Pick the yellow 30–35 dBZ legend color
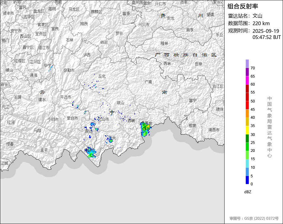 tap(247, 130)
